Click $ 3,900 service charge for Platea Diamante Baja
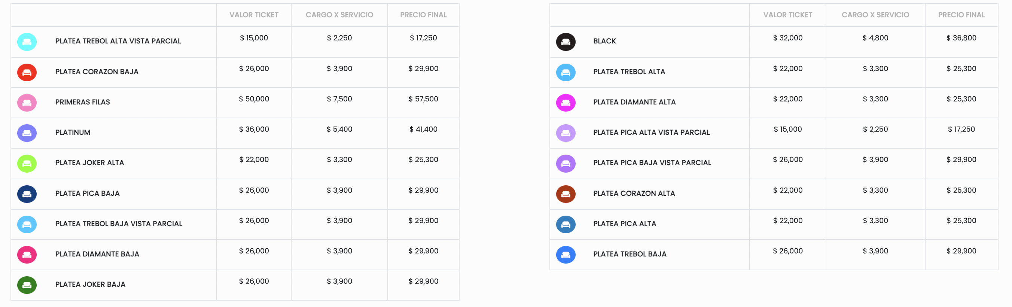Screen dimensions: 1012x307 pyautogui.click(x=339, y=251)
